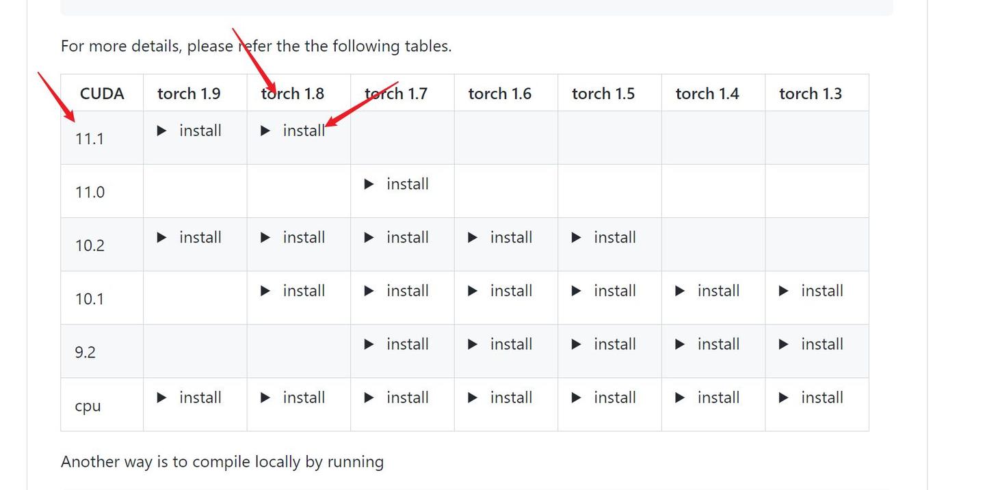Expand CUDA 9.2 torch 1.7 install

click(397, 344)
